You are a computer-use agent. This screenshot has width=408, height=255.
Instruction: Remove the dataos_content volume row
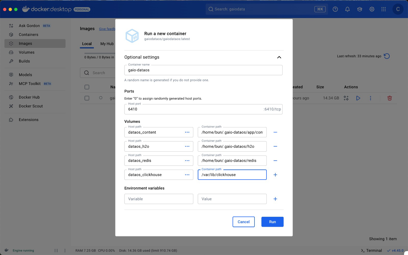(275, 132)
